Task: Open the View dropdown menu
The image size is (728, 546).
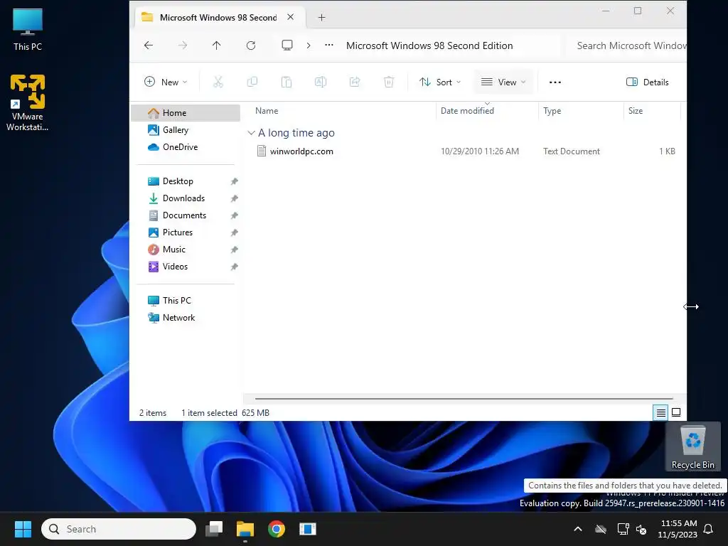Action: pyautogui.click(x=503, y=82)
